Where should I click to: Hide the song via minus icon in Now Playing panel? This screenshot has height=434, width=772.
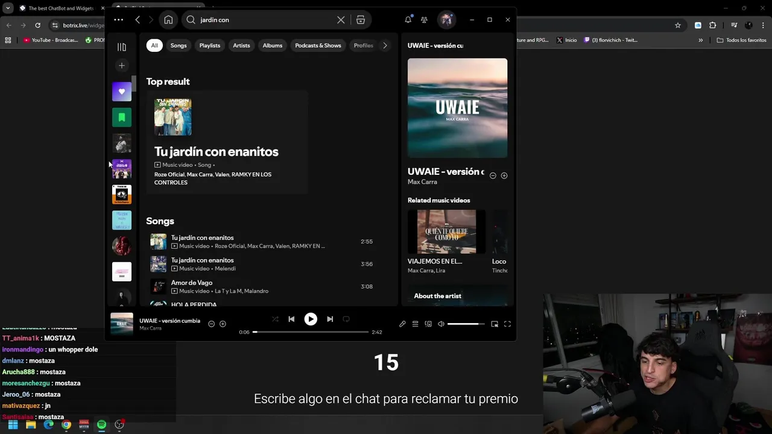(493, 175)
